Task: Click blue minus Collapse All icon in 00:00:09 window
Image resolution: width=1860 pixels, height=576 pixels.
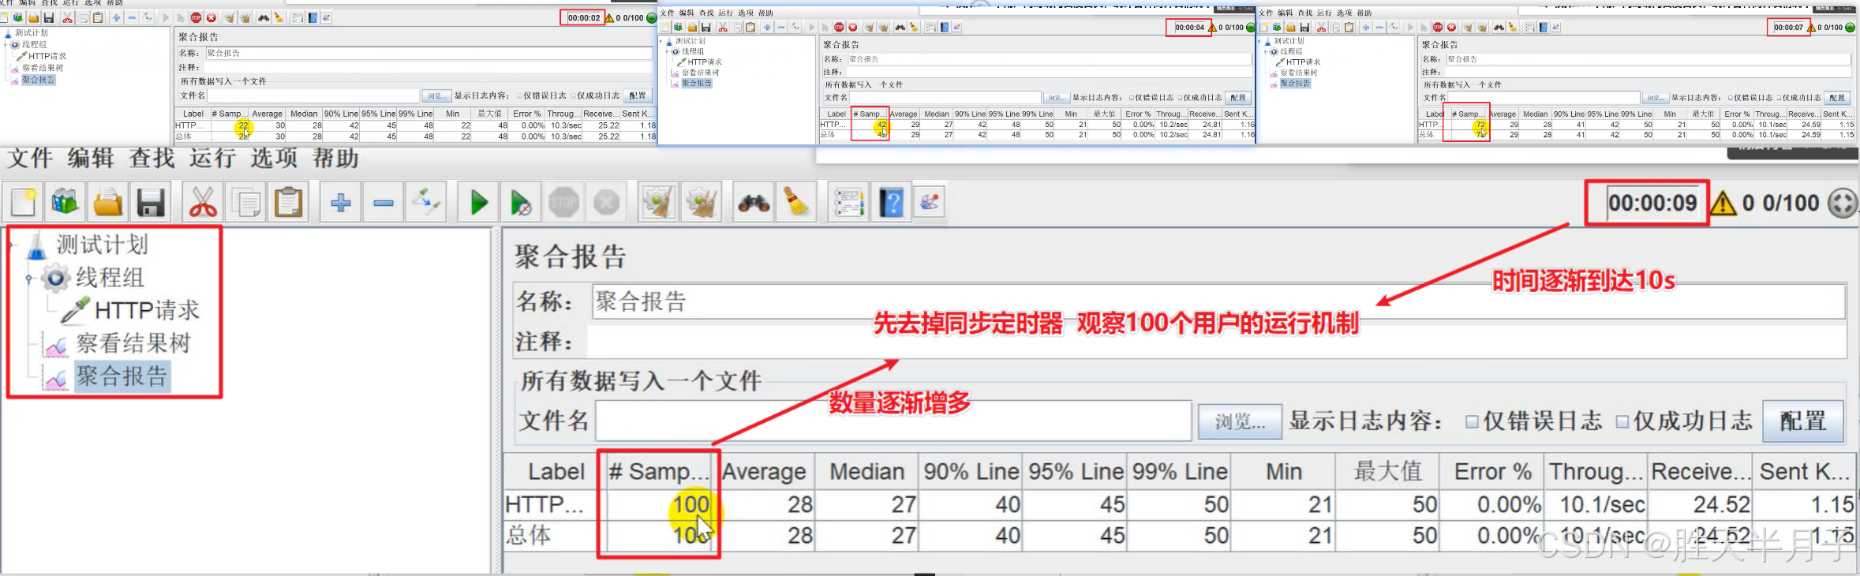Action: 384,202
